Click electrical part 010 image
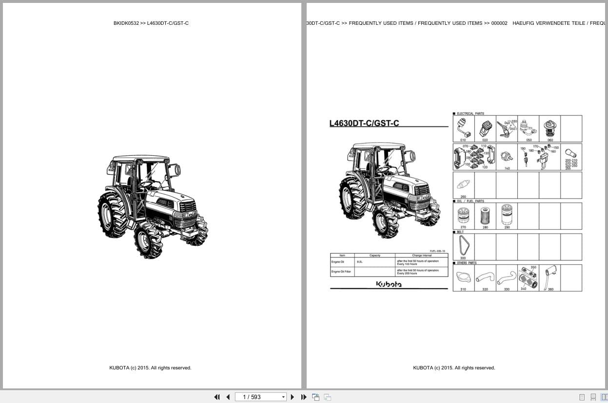Screen dimensions: 608x403 click(463, 128)
